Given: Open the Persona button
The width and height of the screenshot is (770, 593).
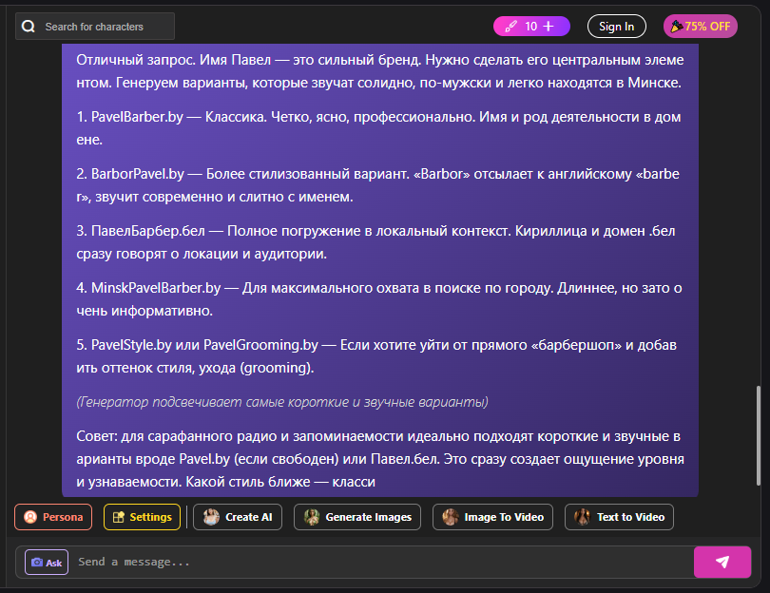Looking at the screenshot, I should click(53, 517).
